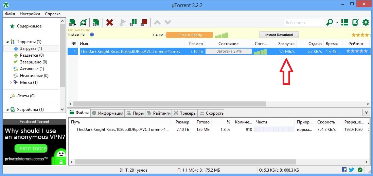This screenshot has height=176, width=373.
Task: Click the green network status check icon
Action: point(360,170)
